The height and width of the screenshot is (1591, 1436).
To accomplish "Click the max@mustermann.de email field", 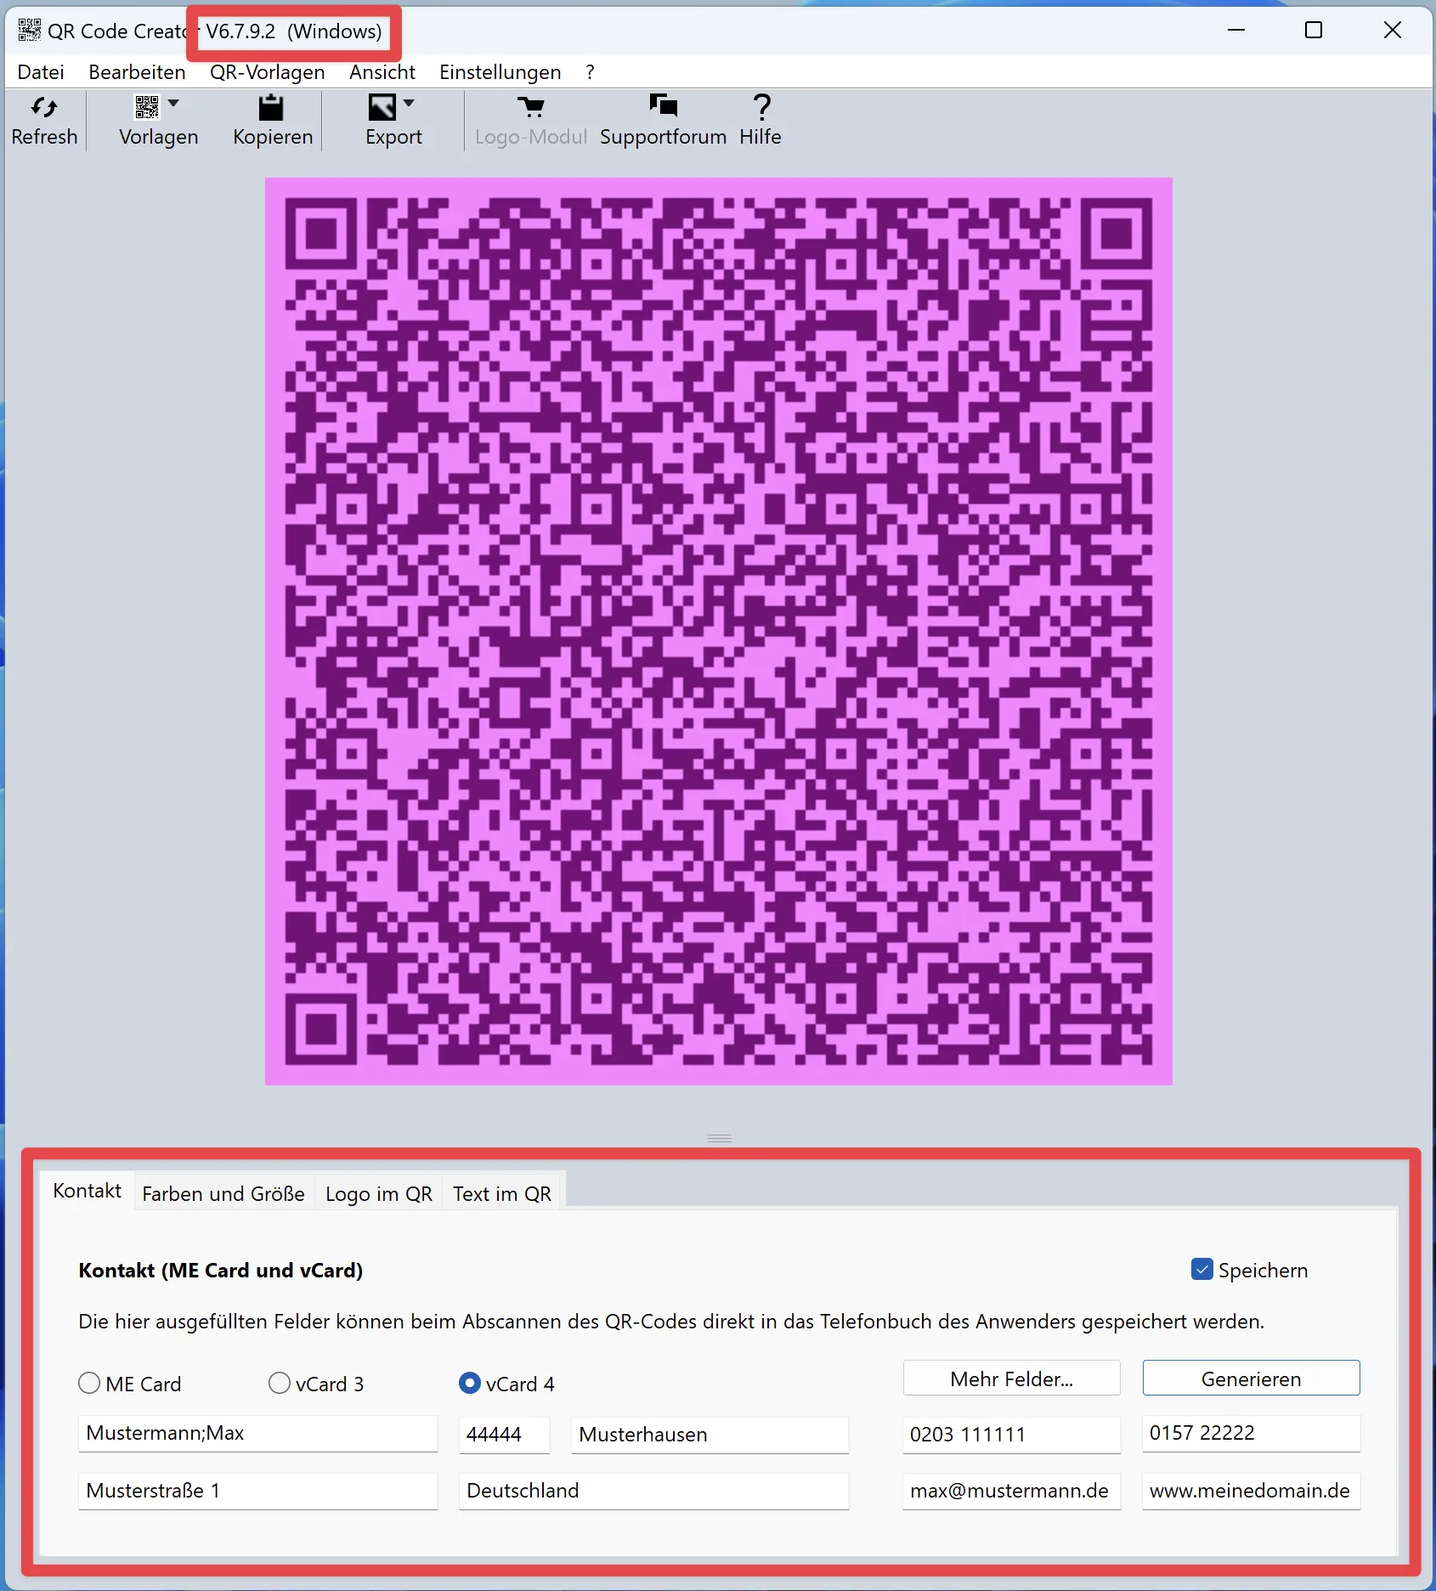I will 1011,1491.
